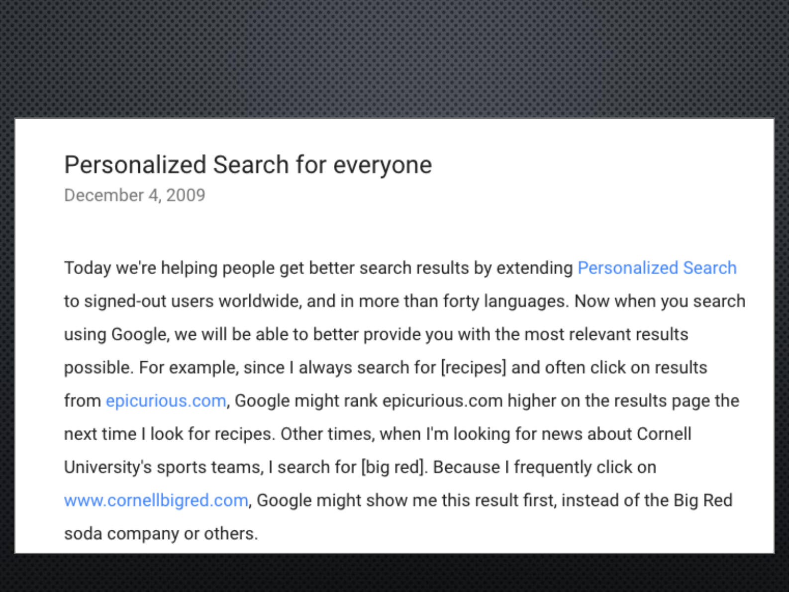Select the December 4, 2009 date line
The height and width of the screenshot is (592, 789).
click(x=134, y=195)
